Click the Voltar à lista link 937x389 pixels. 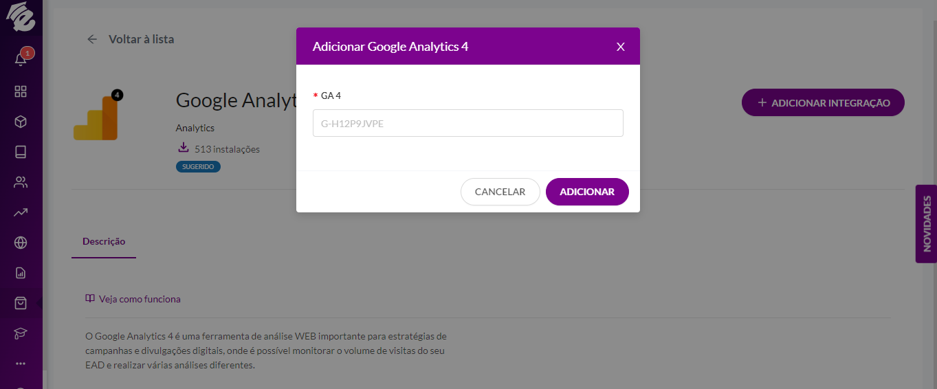pyautogui.click(x=141, y=39)
